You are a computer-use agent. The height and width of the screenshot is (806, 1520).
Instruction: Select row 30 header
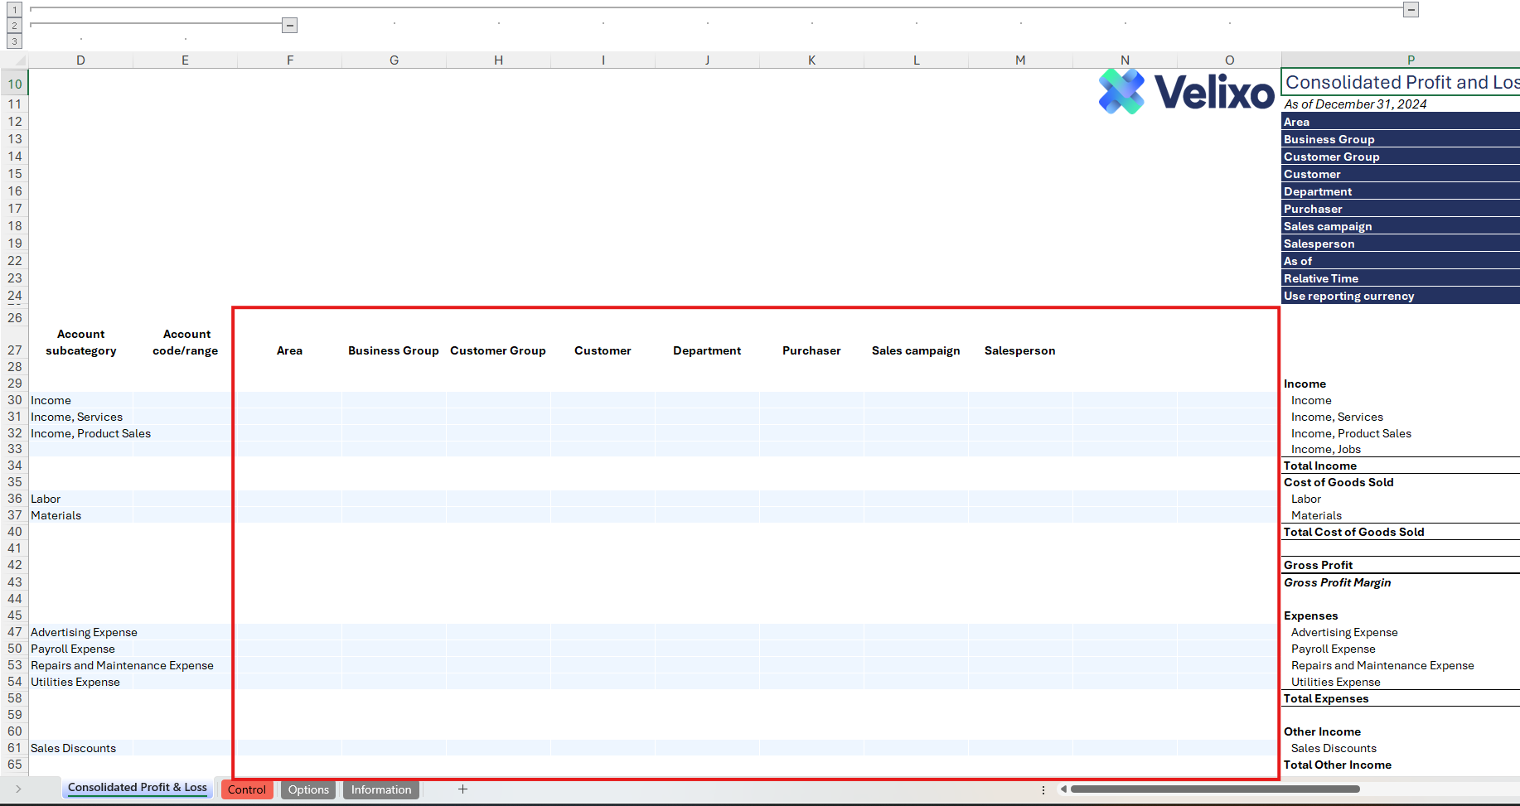[15, 400]
